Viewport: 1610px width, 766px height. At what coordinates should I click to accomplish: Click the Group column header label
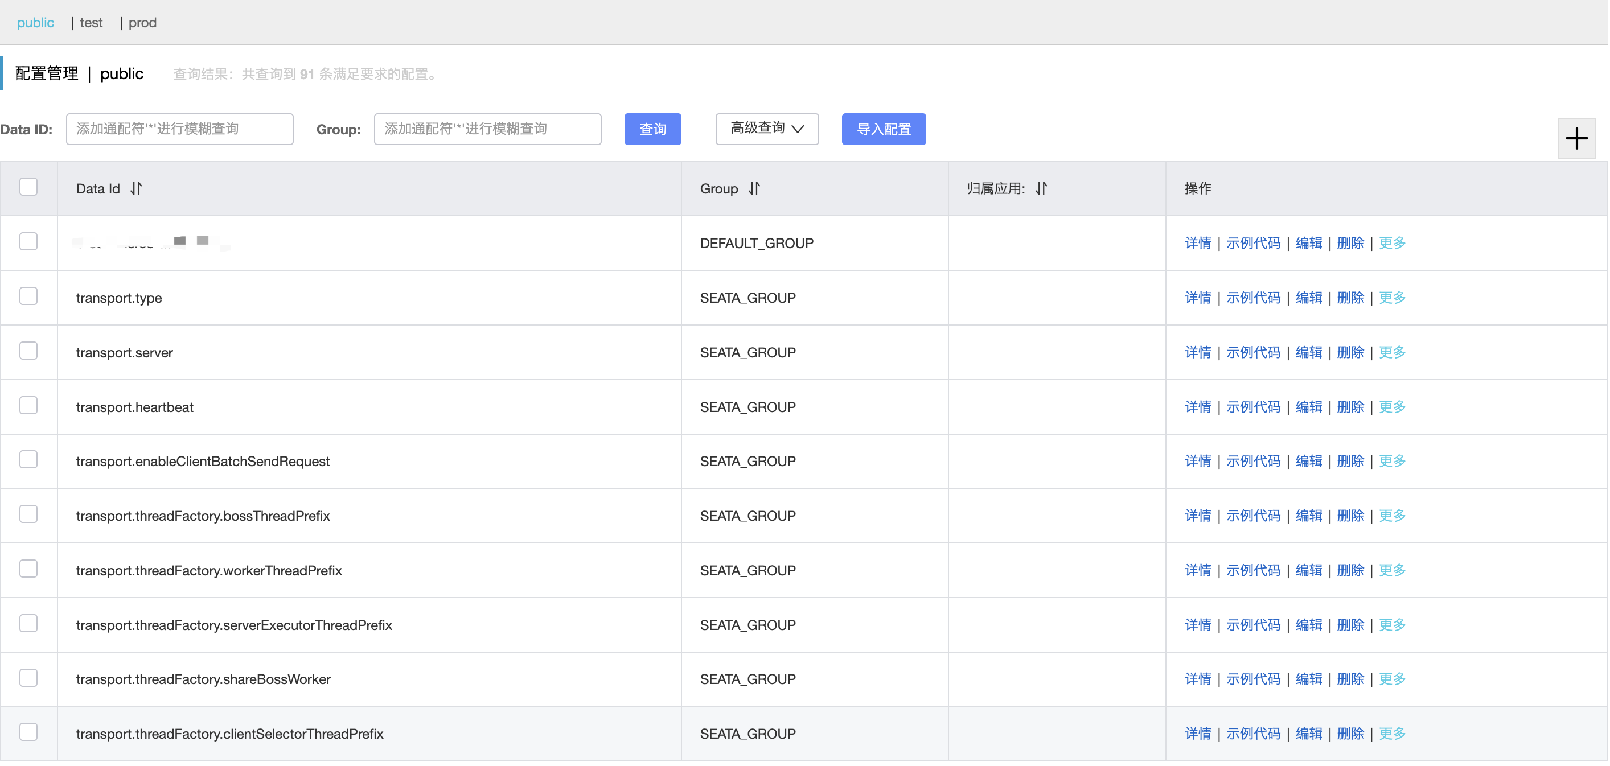pyautogui.click(x=718, y=189)
